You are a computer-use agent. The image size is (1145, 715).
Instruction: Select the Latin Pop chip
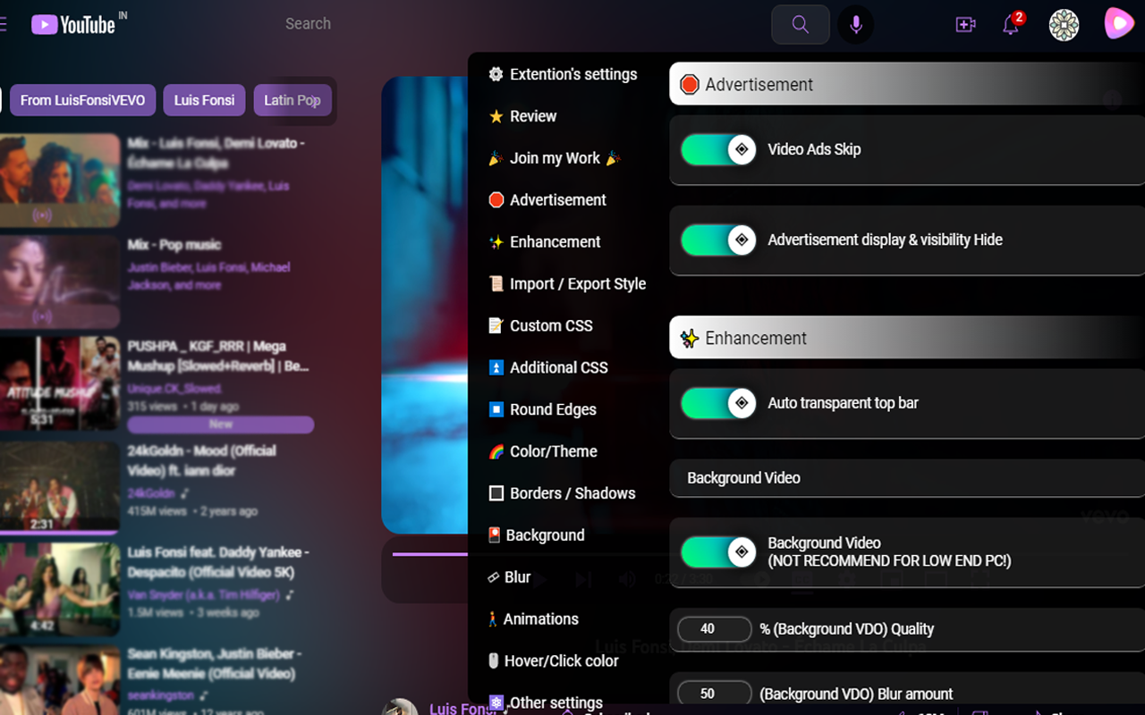[293, 100]
